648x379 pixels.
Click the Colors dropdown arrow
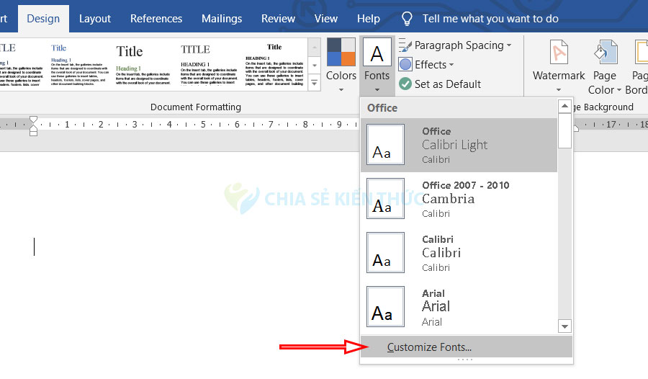341,90
